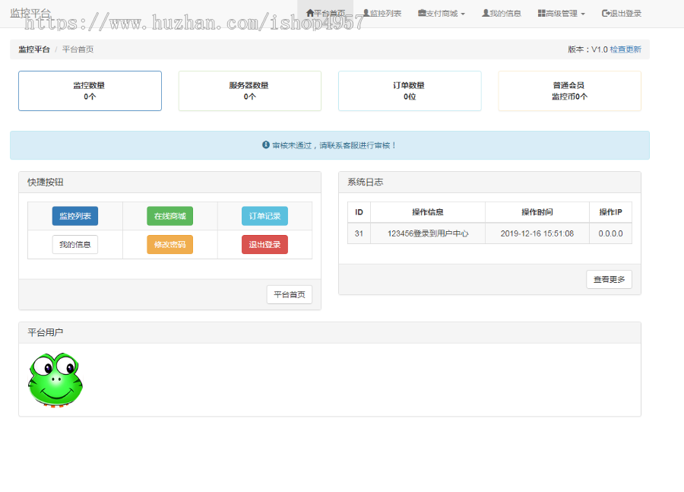This screenshot has height=492, width=684.
Task: Click the user icon beside 我的信息
Action: (484, 12)
